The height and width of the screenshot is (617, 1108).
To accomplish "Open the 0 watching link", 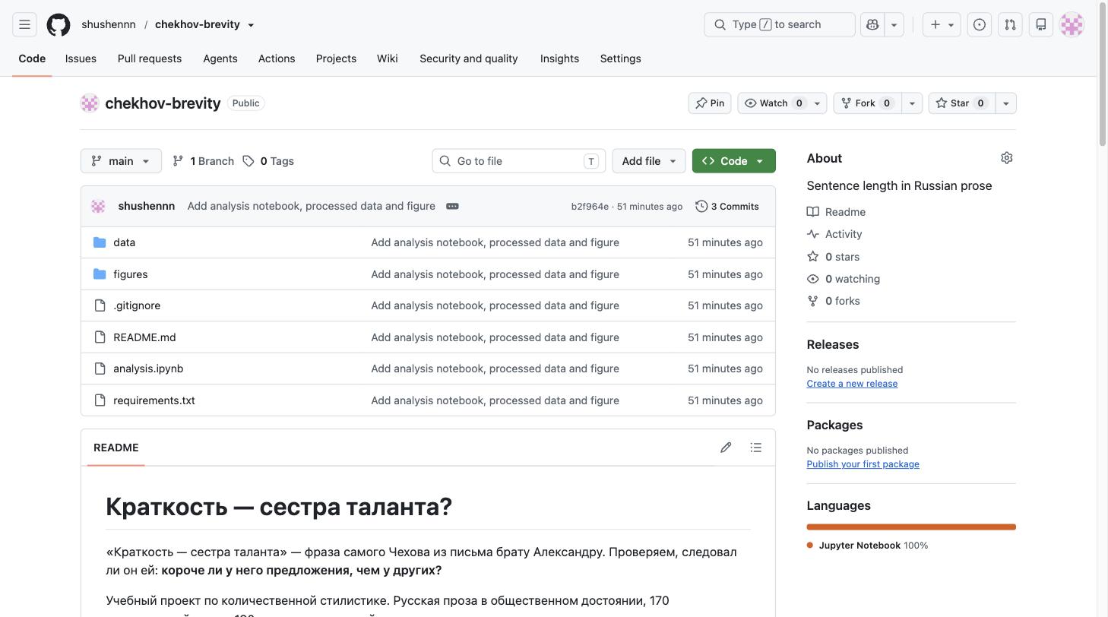I will point(844,279).
